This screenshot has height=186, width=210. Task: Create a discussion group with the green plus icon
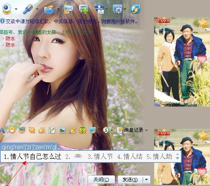[84, 9]
